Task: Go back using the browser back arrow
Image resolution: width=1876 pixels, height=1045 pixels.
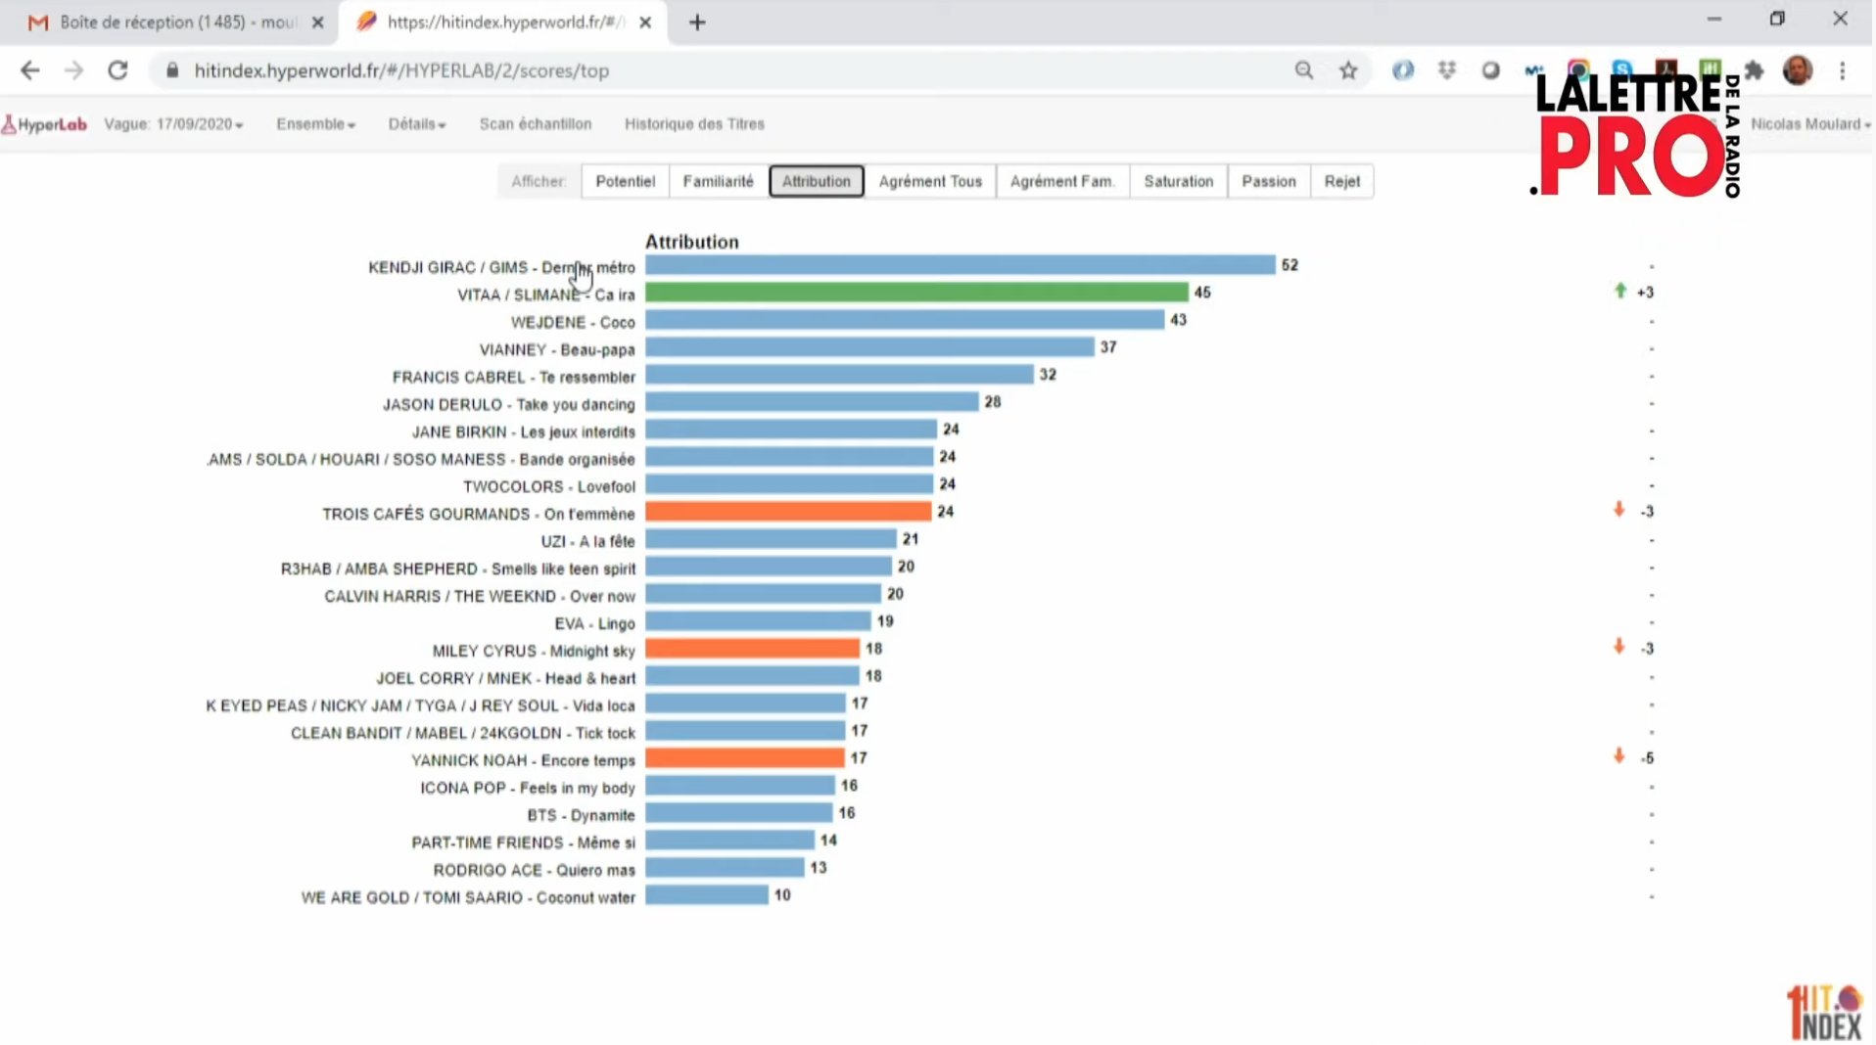Action: (x=30, y=70)
